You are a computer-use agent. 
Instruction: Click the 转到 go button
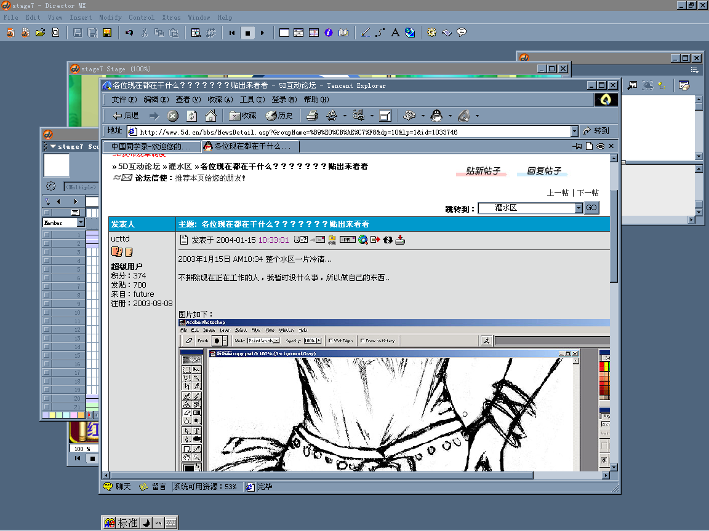[596, 131]
